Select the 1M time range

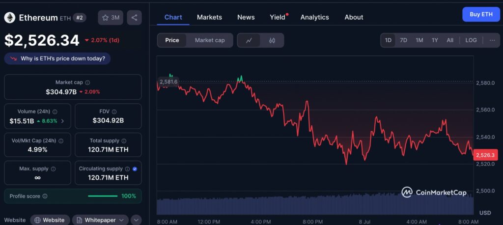(419, 40)
